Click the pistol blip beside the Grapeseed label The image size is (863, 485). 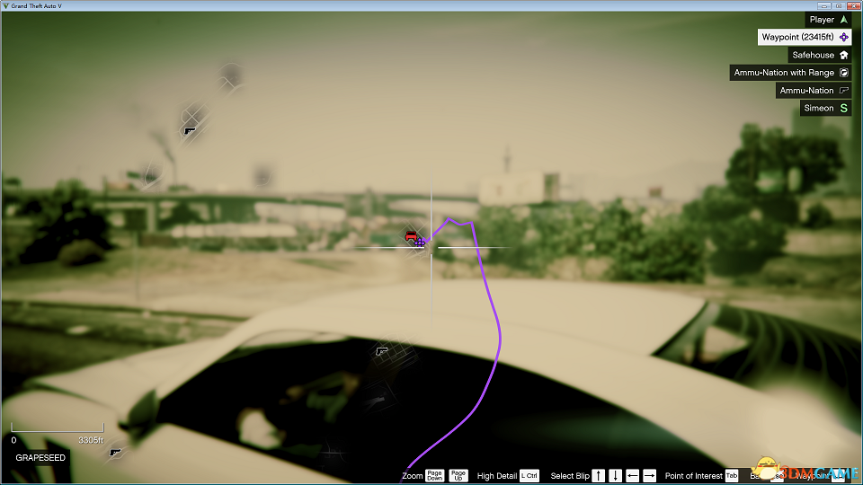[114, 453]
